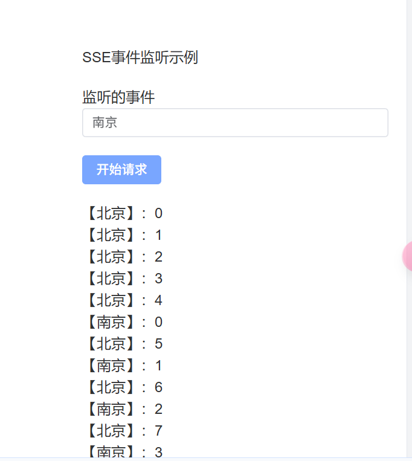Screen dimensions: 412x461
Task: Click the 监听的事件 field label
Action: [x=118, y=97]
